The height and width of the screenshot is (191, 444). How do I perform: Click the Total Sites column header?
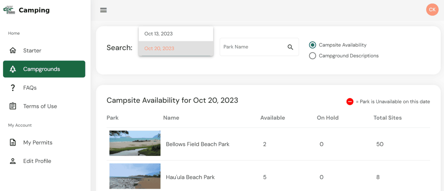click(x=387, y=118)
